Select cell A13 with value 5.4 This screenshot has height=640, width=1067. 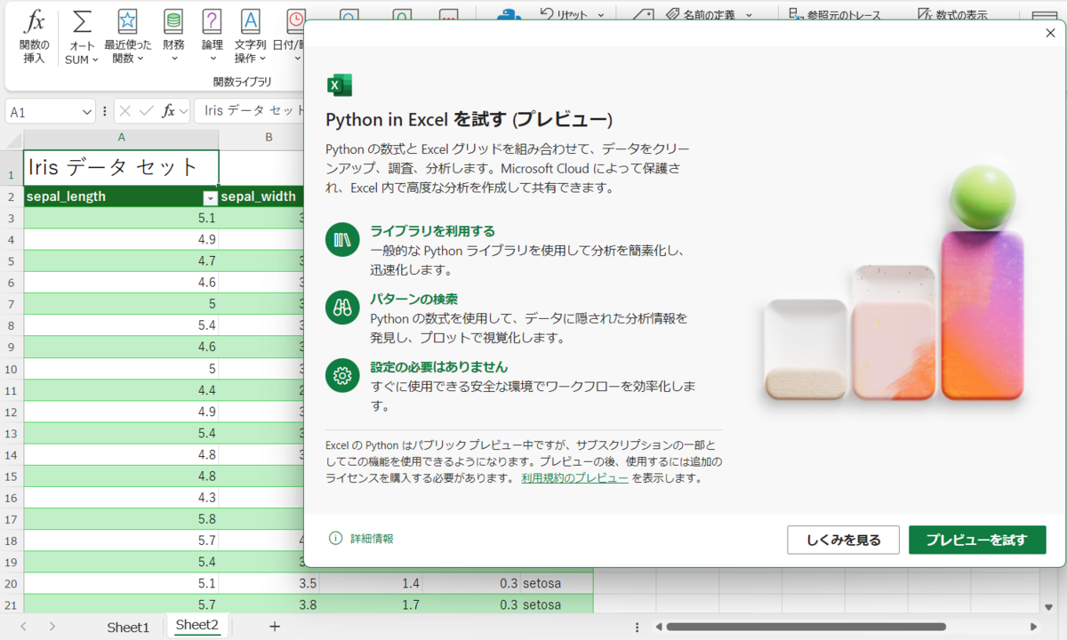[121, 433]
